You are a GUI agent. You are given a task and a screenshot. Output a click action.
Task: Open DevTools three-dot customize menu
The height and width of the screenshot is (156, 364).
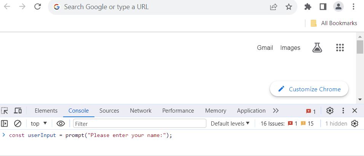click(x=343, y=111)
